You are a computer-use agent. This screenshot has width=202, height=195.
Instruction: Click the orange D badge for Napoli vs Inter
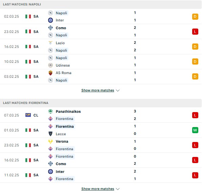195,17
